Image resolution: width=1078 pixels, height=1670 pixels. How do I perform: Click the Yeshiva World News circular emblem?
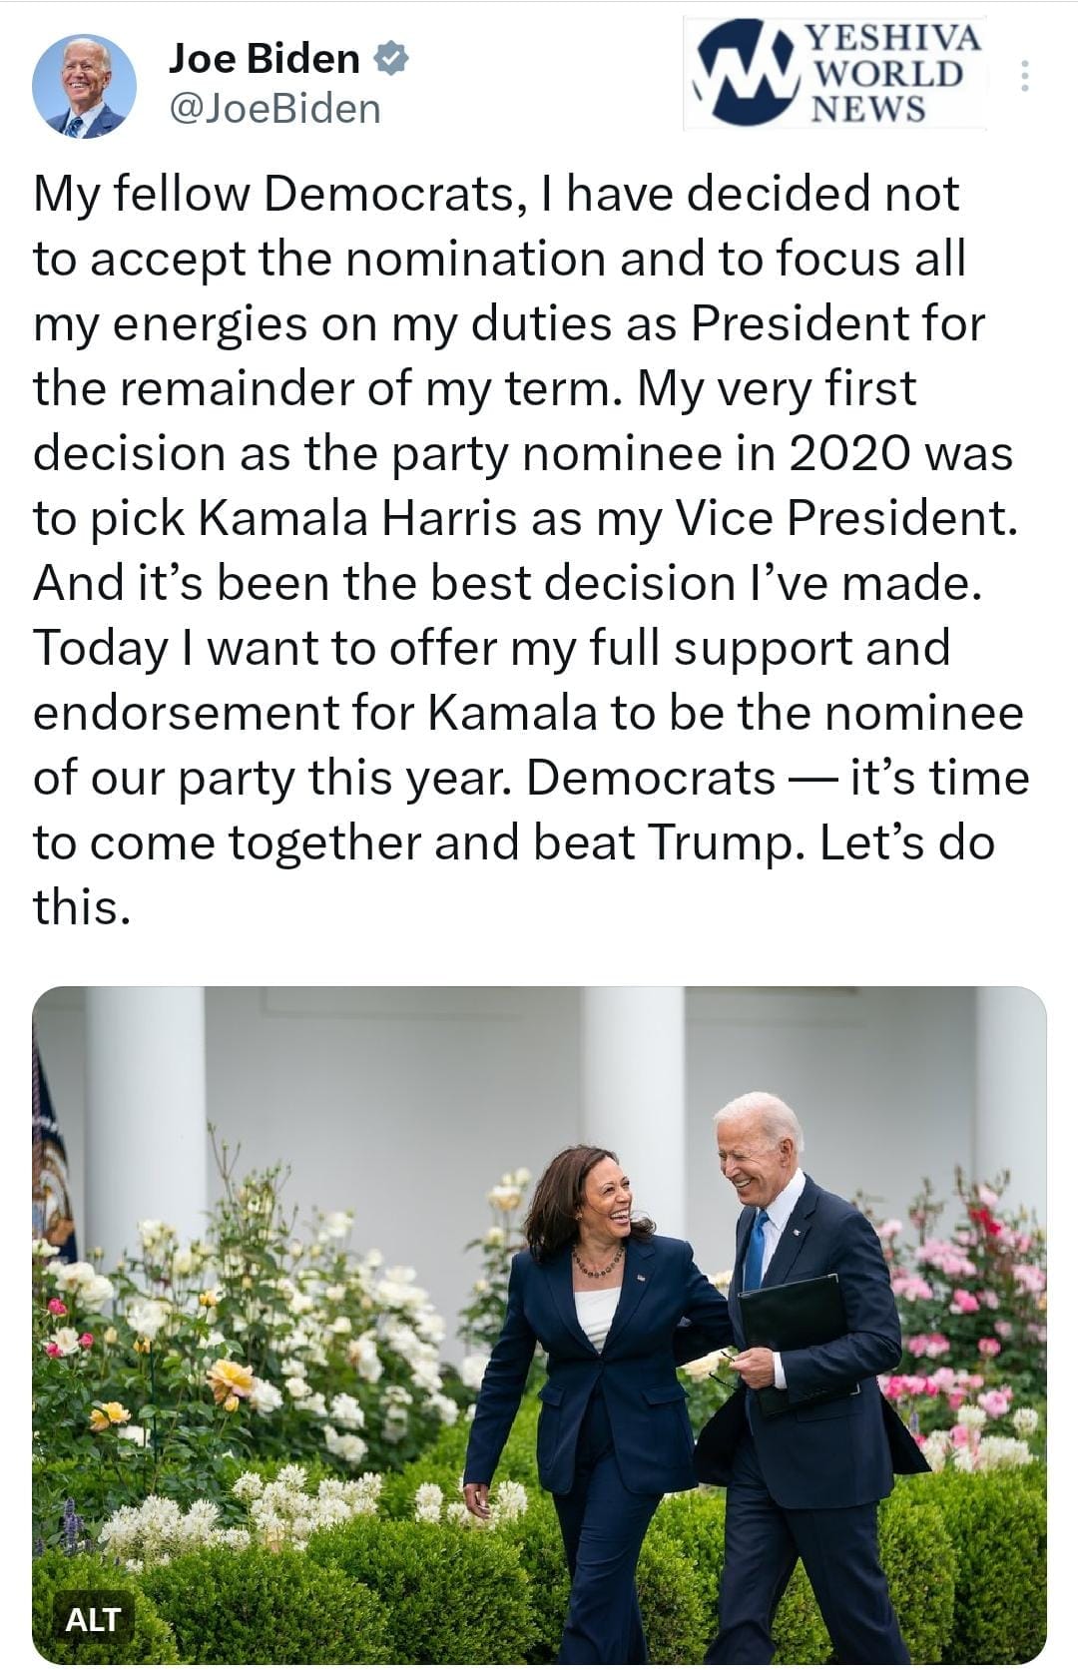pos(745,72)
